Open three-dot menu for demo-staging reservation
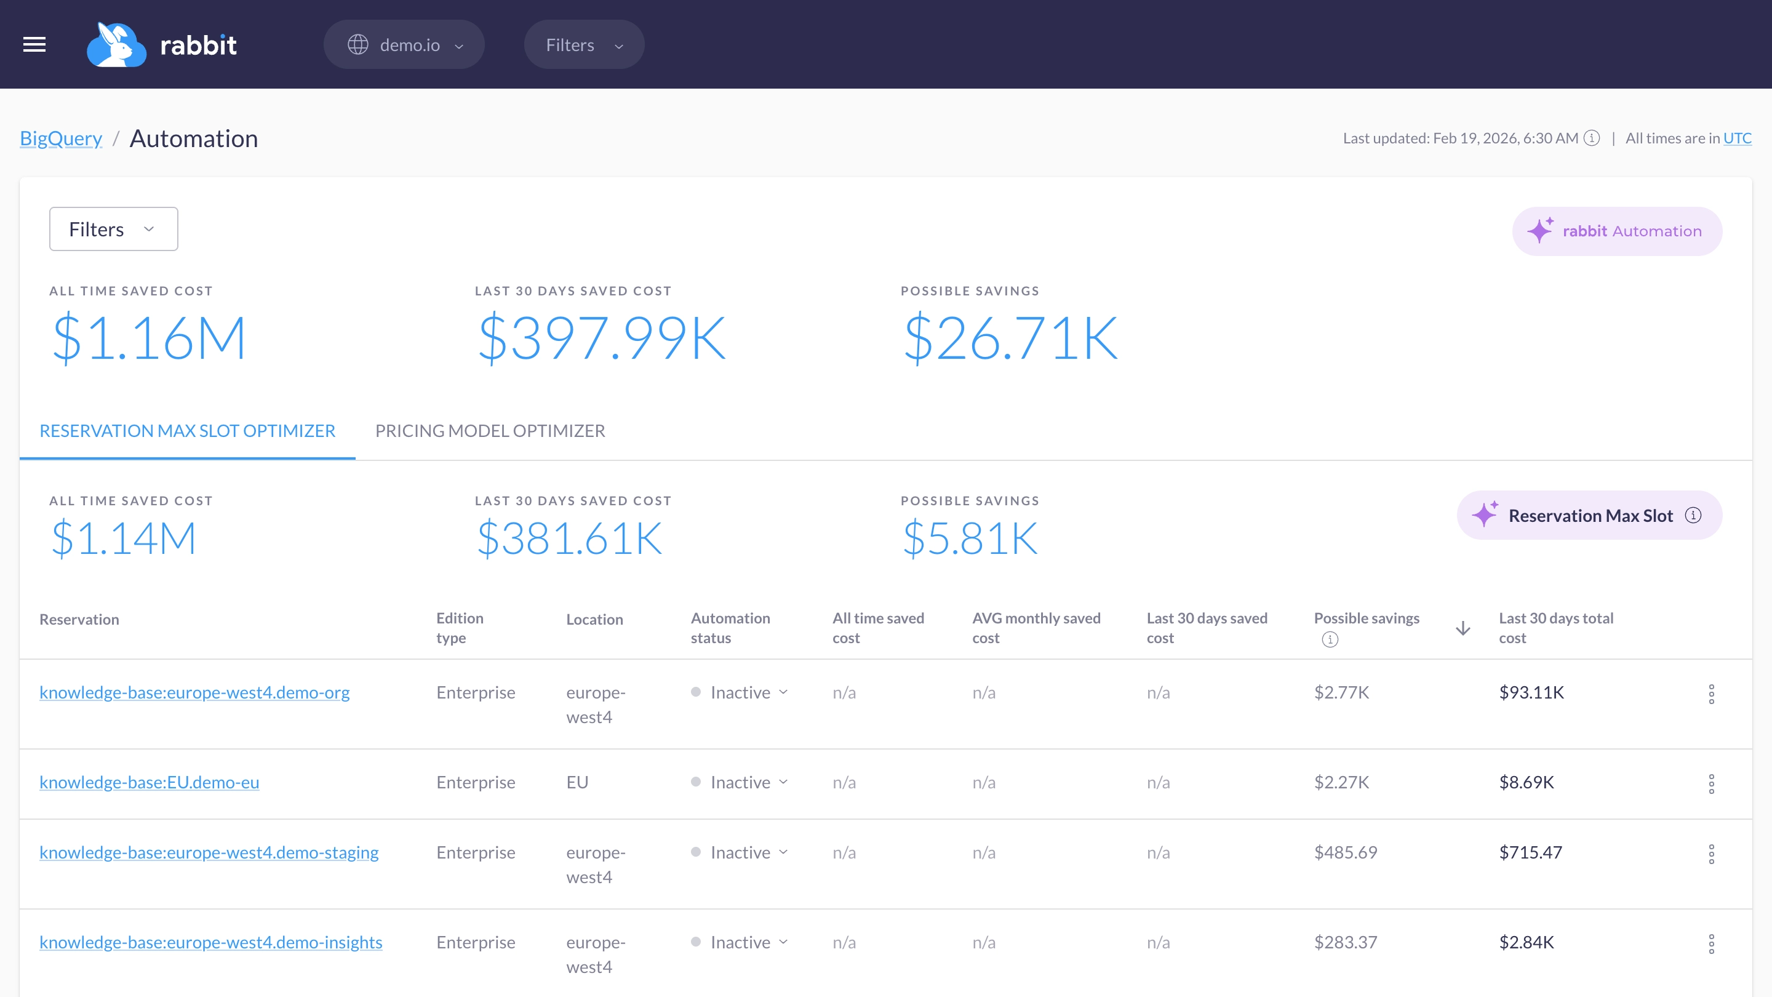 coord(1712,854)
